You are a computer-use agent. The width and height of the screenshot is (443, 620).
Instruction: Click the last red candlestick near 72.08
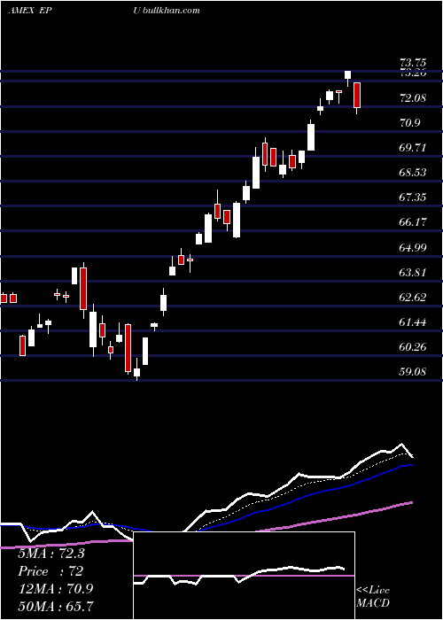coord(357,96)
